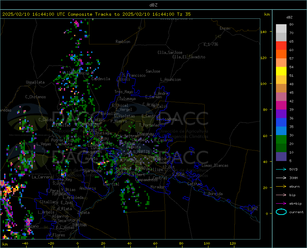Click the Ramblon label near top
The height and width of the screenshot is (248, 307).
[123, 42]
